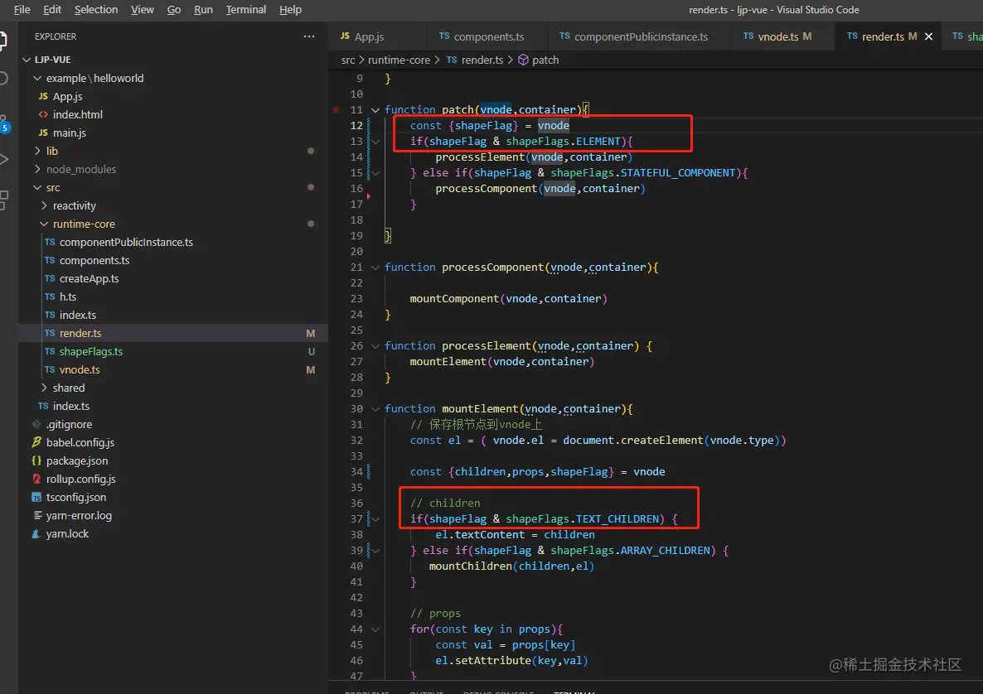Switch to the vnode.ts tab
983x694 pixels.
[x=777, y=36]
